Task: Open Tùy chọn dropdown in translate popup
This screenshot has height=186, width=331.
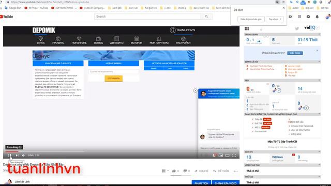Action: click(x=275, y=19)
